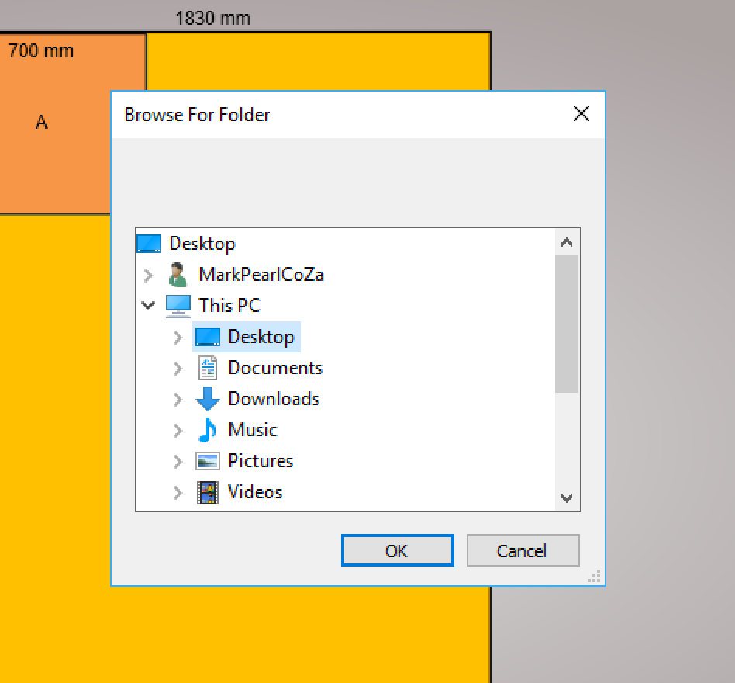Click the Downloads blue arrow icon
Viewport: 735px width, 683px height.
(x=208, y=399)
